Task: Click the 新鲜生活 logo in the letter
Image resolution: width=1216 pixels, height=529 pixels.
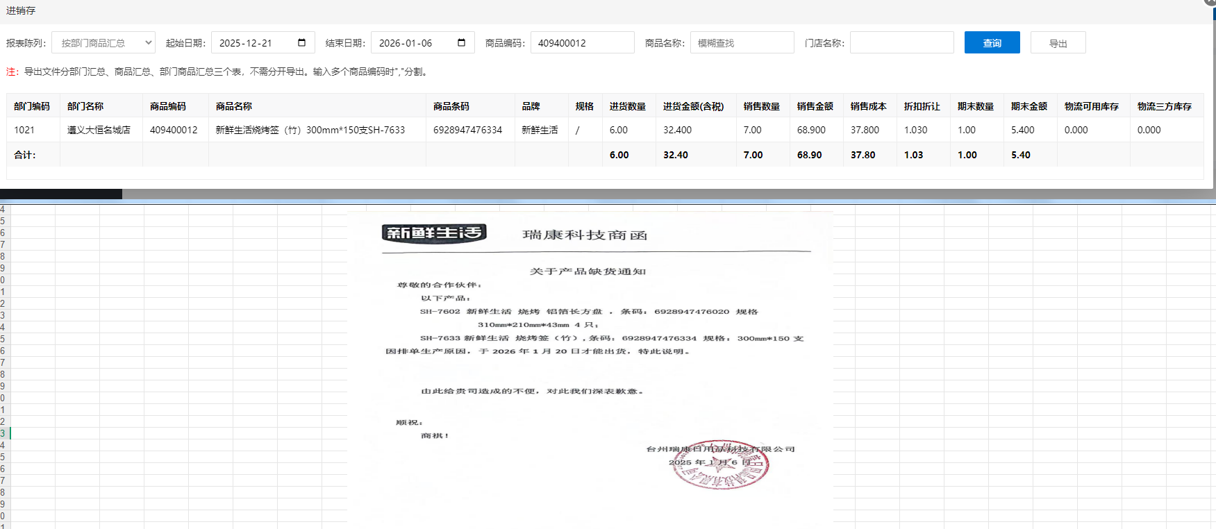Action: point(433,233)
